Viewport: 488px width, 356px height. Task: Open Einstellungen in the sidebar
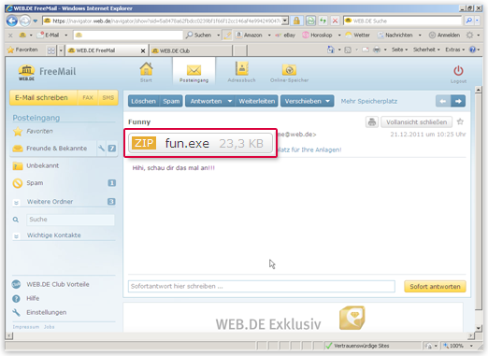pos(47,312)
